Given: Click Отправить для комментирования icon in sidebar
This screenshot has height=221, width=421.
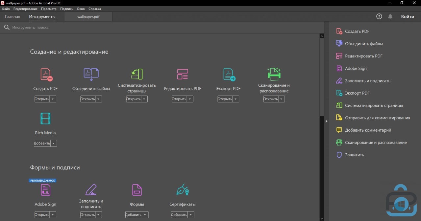Looking at the screenshot, I should pos(339,118).
